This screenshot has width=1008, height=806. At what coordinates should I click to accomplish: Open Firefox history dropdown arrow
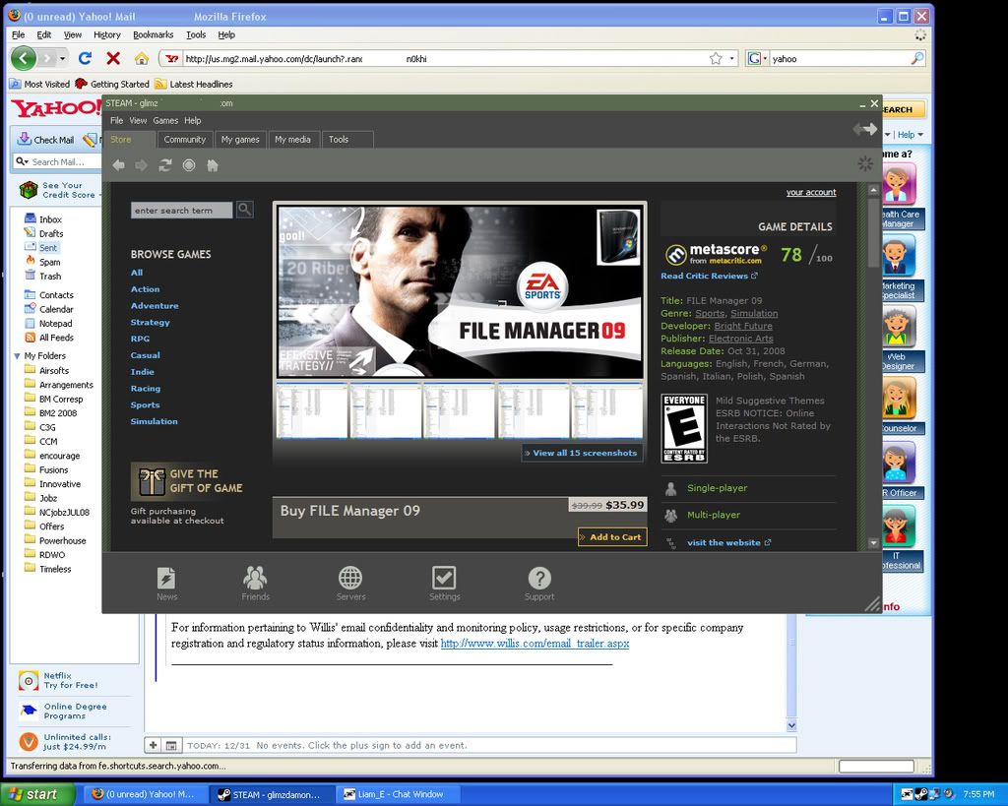(62, 58)
